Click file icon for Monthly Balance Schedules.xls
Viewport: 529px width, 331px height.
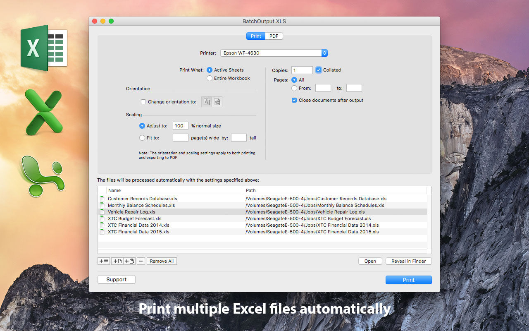point(102,205)
